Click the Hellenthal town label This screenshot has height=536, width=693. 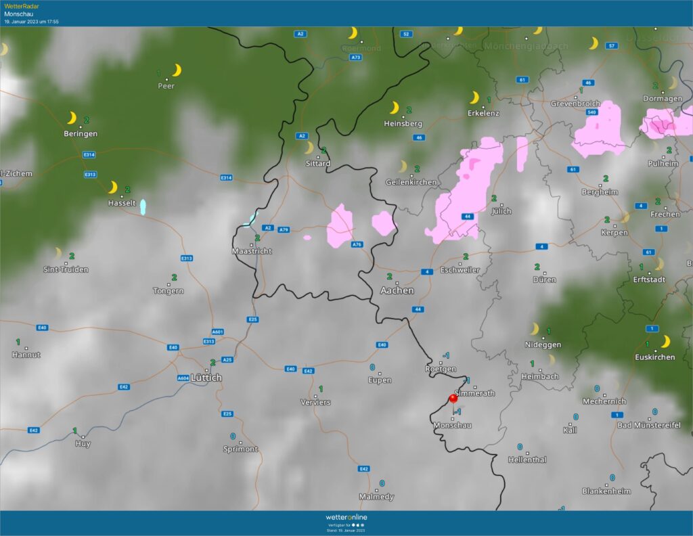[527, 460]
